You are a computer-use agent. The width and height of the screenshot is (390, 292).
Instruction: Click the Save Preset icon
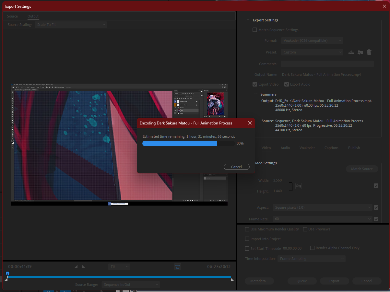[x=351, y=52]
